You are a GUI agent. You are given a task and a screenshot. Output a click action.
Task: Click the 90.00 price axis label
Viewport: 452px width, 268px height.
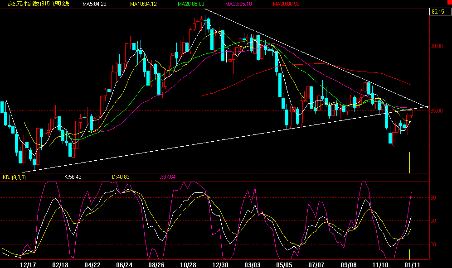pos(437,46)
